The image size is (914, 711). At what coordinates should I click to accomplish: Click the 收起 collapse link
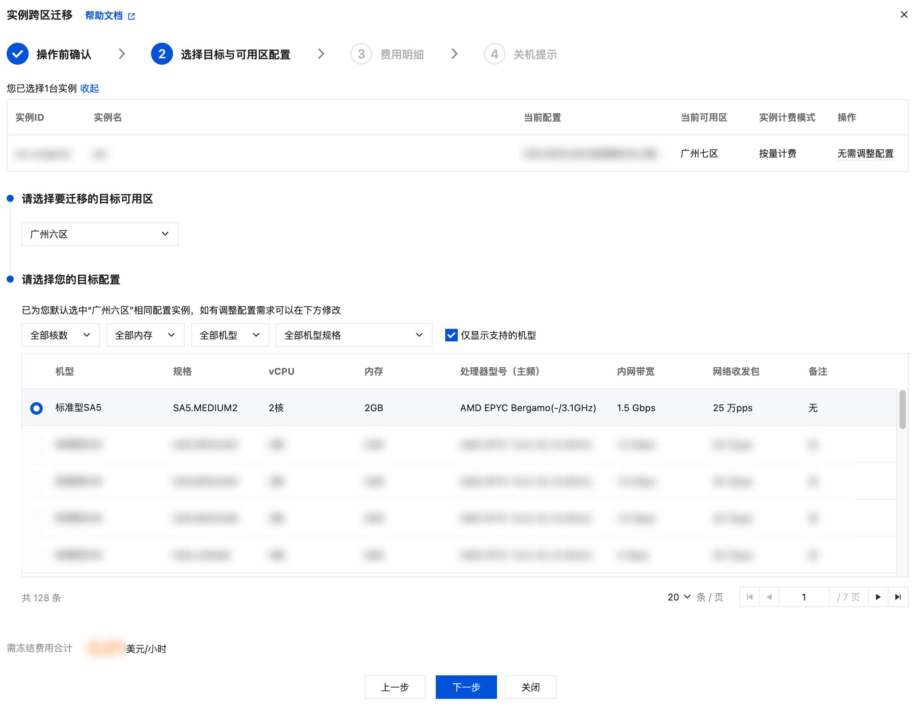point(89,88)
